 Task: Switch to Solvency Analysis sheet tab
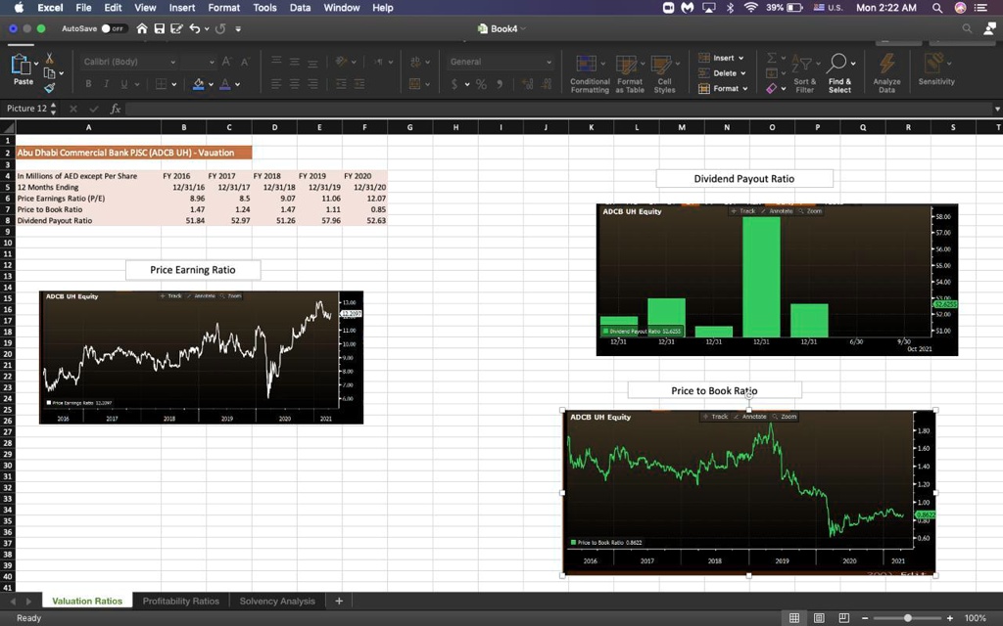coord(277,602)
